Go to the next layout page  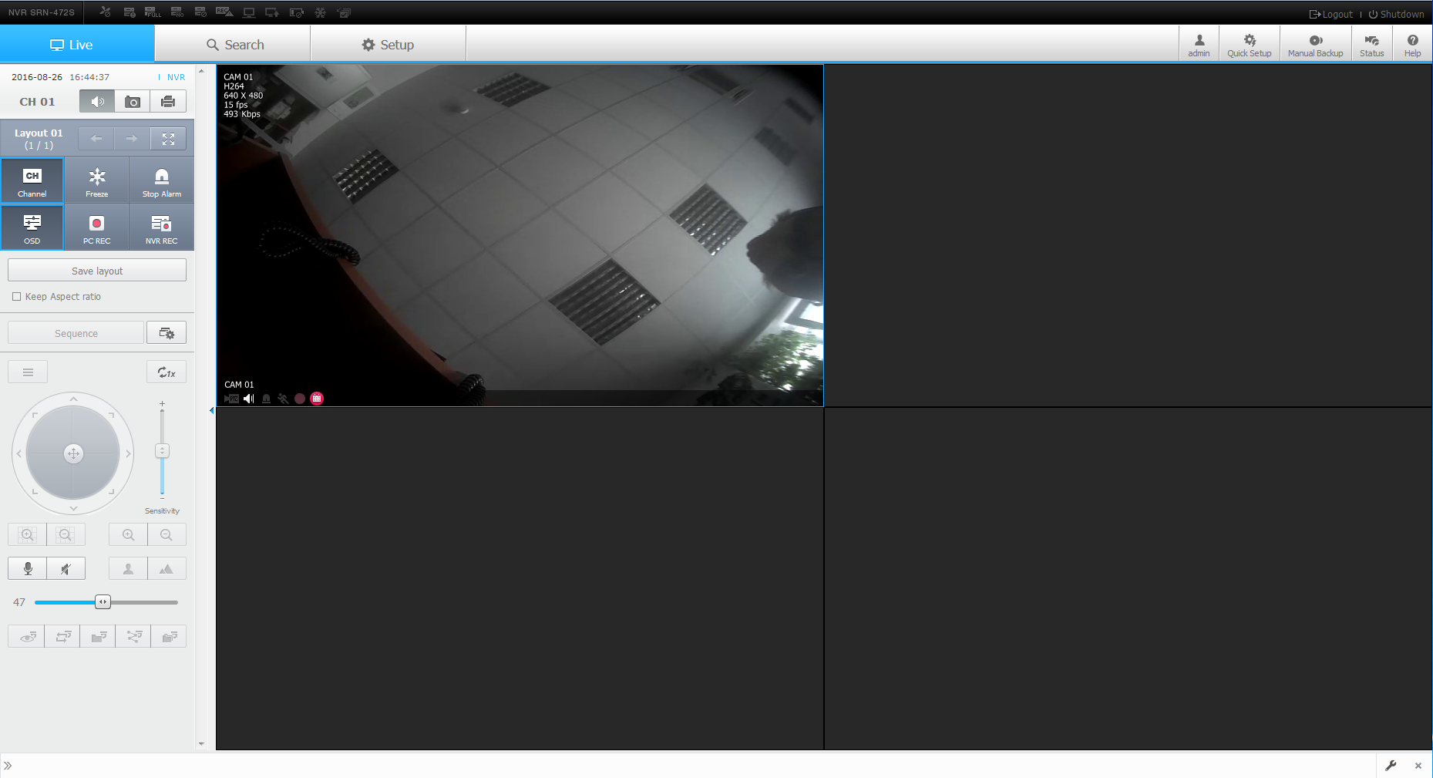click(x=132, y=139)
